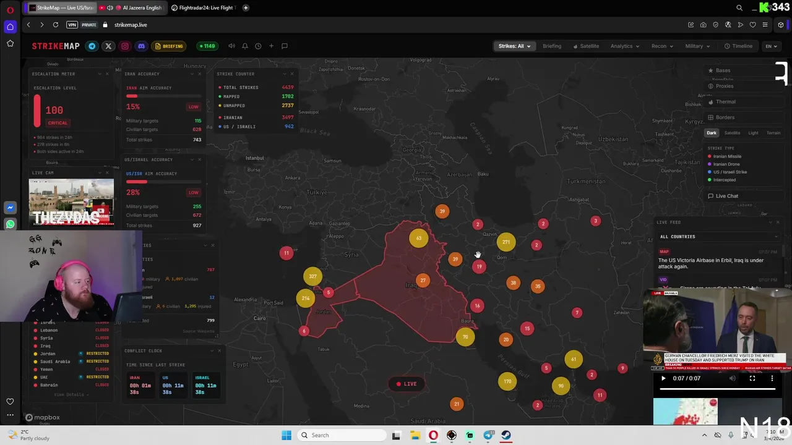Reload the strikemap.live page
The width and height of the screenshot is (792, 445).
tap(55, 25)
